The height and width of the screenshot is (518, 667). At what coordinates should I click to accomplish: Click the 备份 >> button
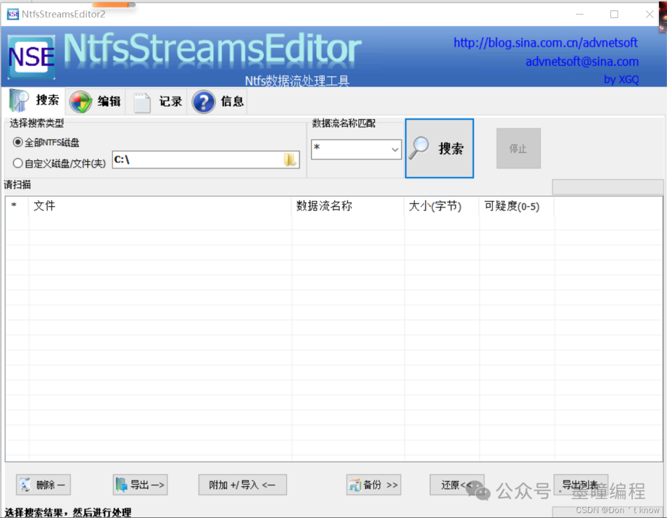(x=374, y=485)
